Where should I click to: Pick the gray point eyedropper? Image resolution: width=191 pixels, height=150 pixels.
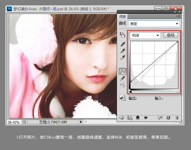(123, 51)
